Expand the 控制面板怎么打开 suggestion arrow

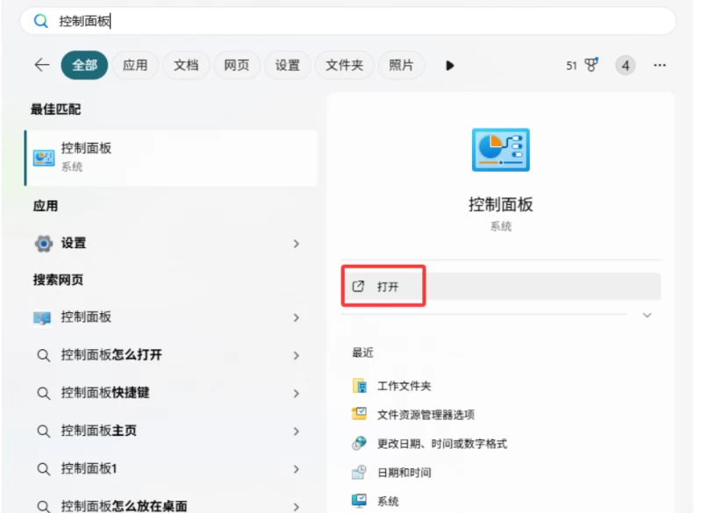296,357
